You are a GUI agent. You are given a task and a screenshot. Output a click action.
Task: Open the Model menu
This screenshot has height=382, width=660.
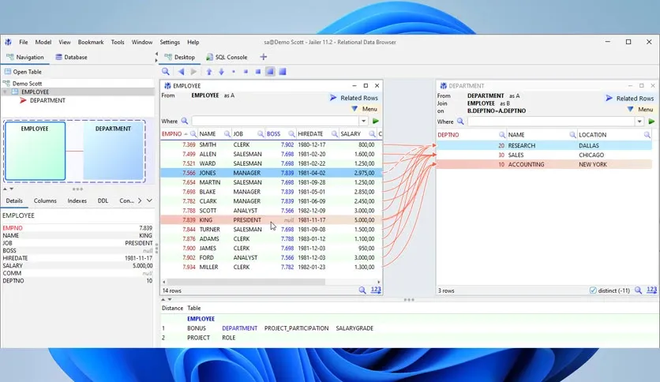coord(43,42)
